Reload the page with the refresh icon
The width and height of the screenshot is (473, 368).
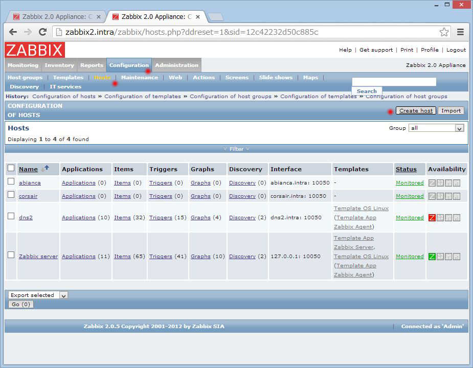42,32
